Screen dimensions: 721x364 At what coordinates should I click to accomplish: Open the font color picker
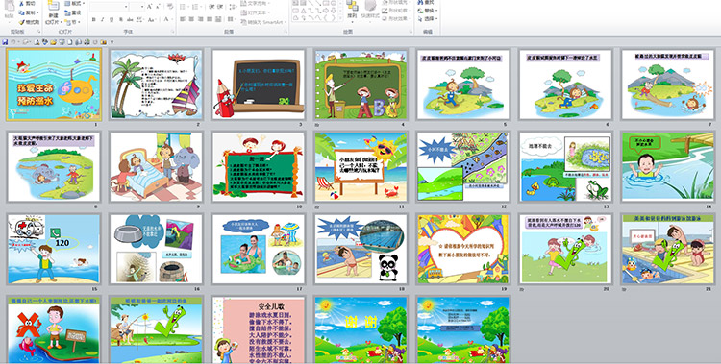(x=167, y=20)
